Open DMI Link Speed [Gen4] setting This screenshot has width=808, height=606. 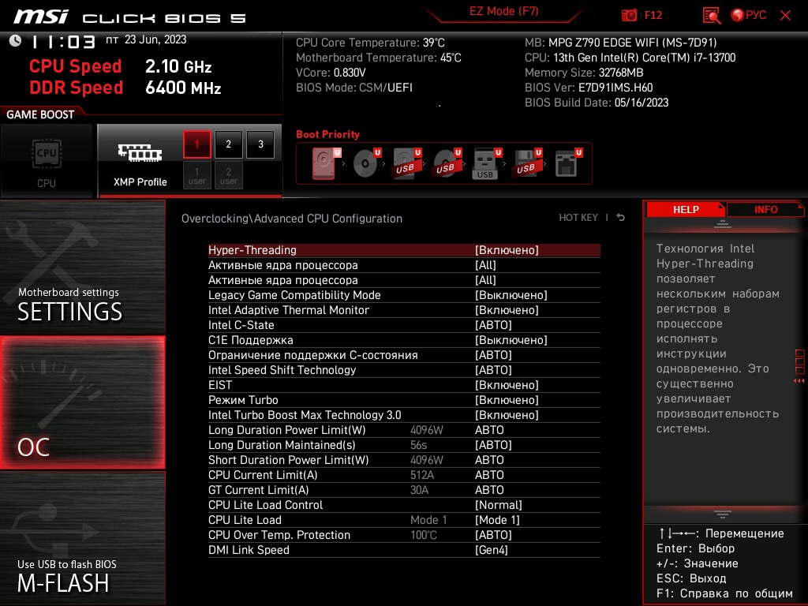tap(404, 550)
